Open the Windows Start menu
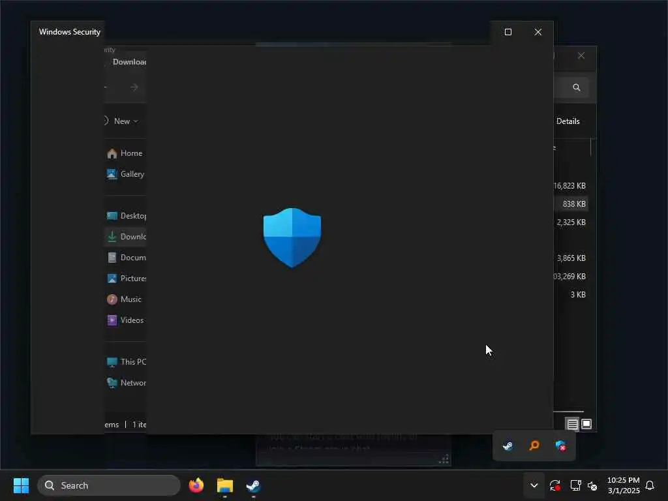The height and width of the screenshot is (501, 668). [x=21, y=485]
